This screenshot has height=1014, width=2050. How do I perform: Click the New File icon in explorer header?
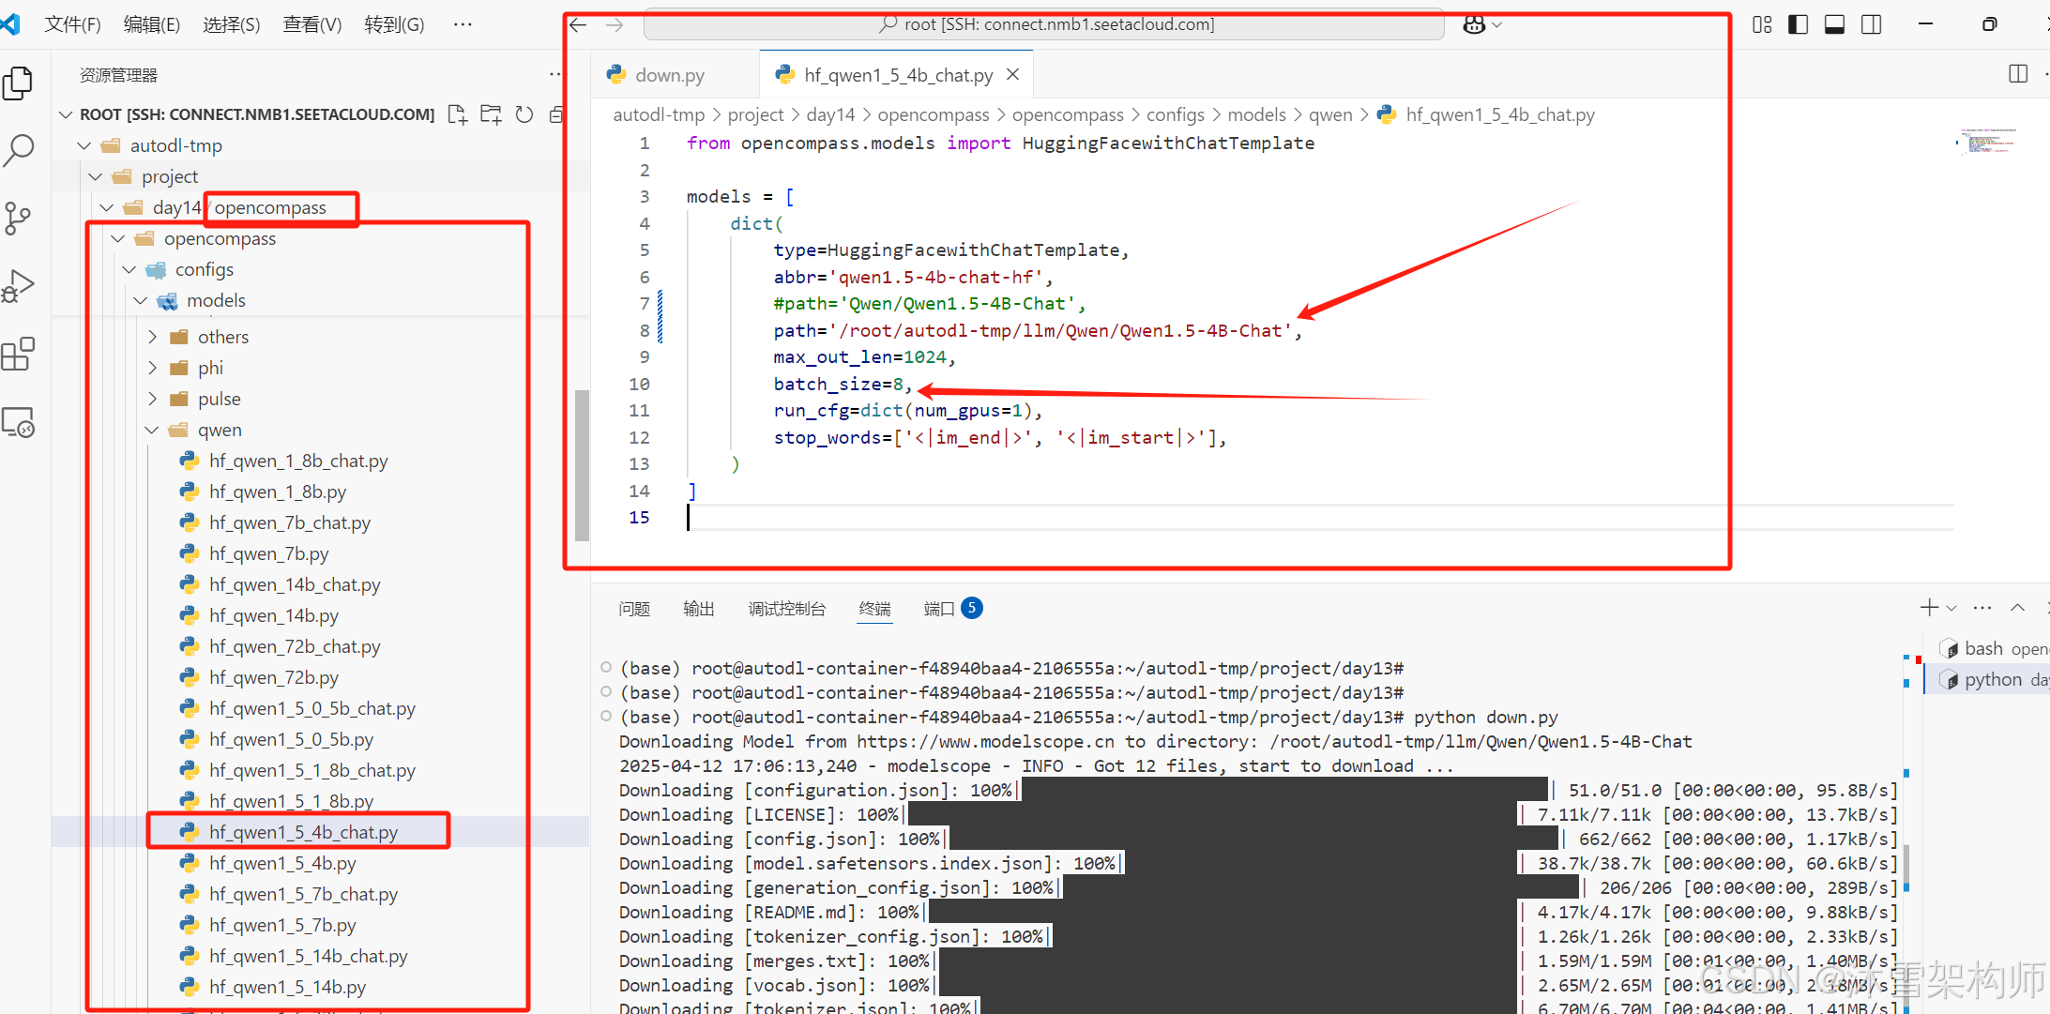point(457,114)
